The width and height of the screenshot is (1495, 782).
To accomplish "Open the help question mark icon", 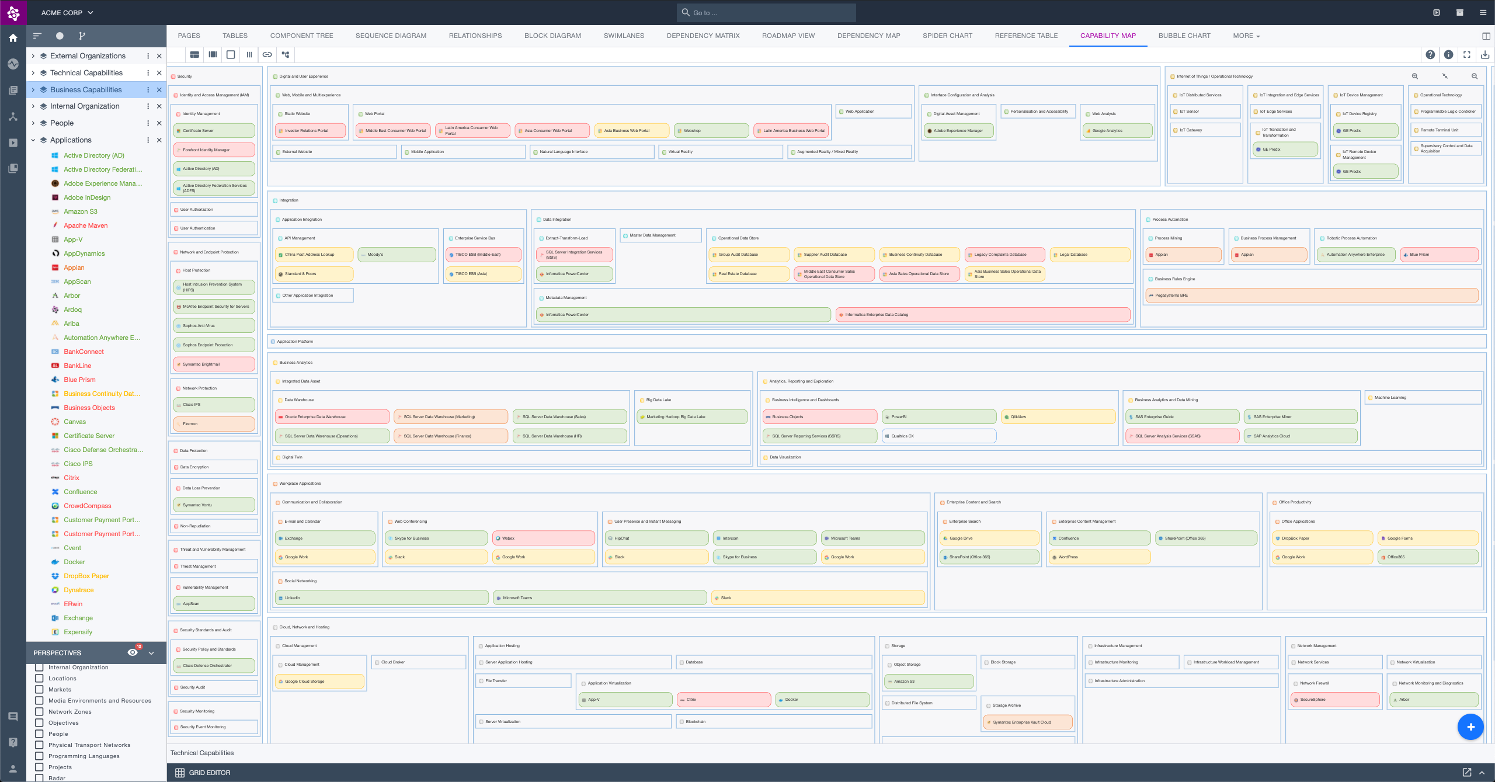I will tap(1430, 54).
